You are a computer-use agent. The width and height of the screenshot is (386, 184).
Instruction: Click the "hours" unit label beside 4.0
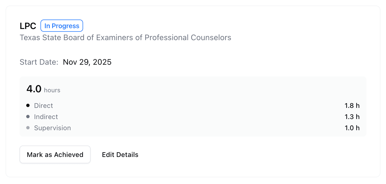pos(52,90)
